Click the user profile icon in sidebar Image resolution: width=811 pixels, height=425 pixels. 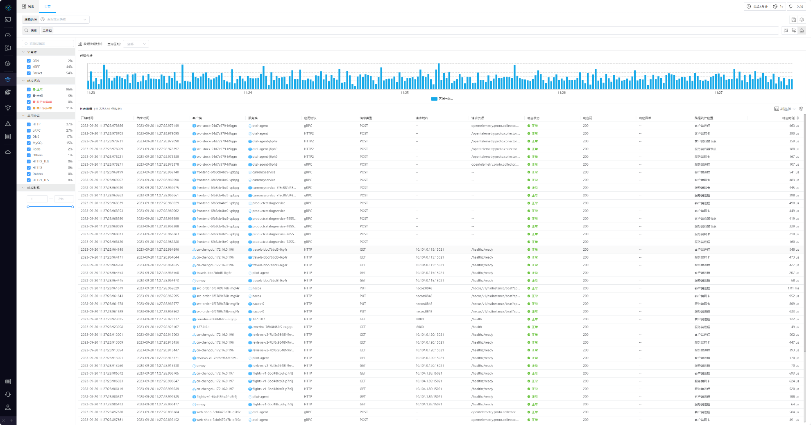(x=8, y=407)
